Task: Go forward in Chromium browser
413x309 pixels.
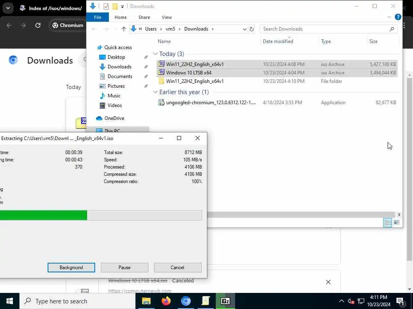Action: pyautogui.click(x=23, y=25)
